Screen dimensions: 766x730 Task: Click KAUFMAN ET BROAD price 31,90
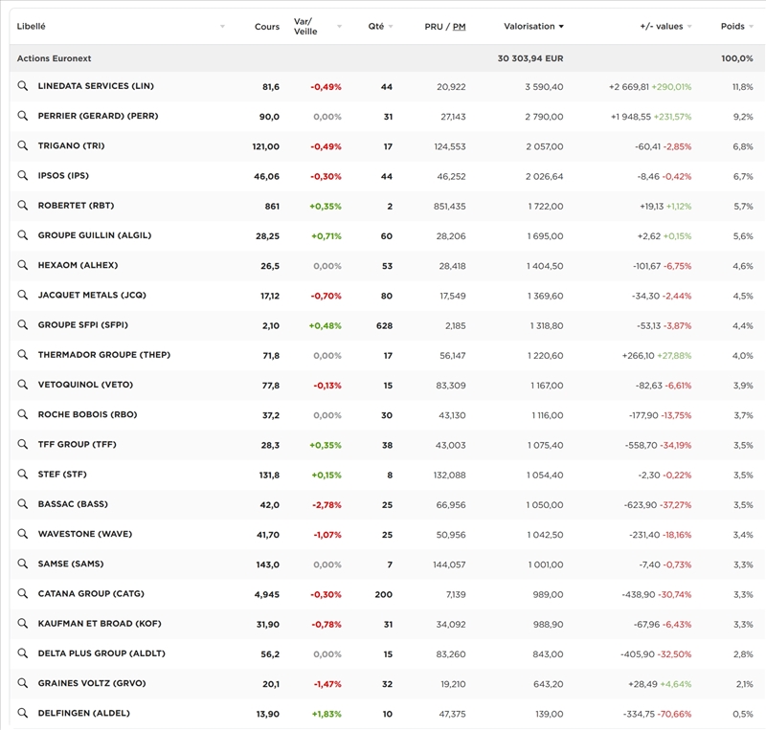pyautogui.click(x=268, y=625)
